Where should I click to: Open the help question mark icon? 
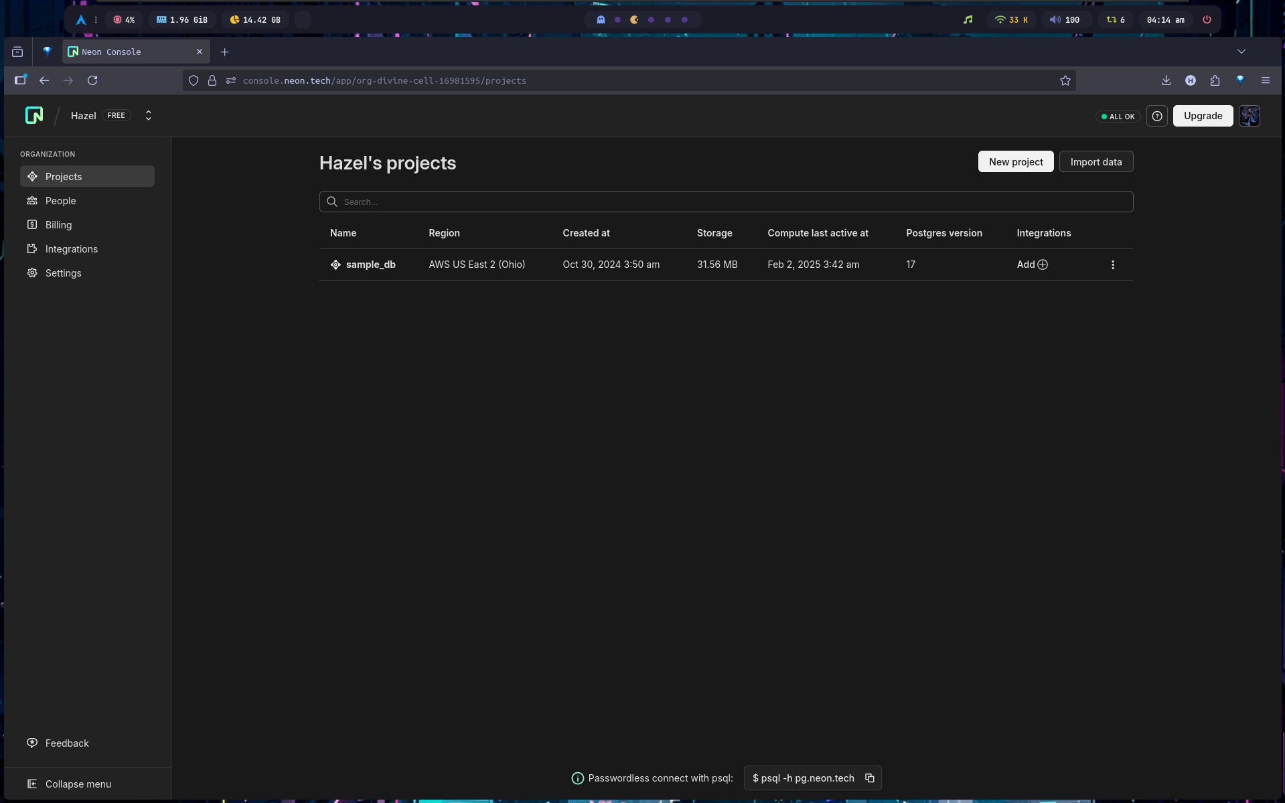coord(1156,116)
